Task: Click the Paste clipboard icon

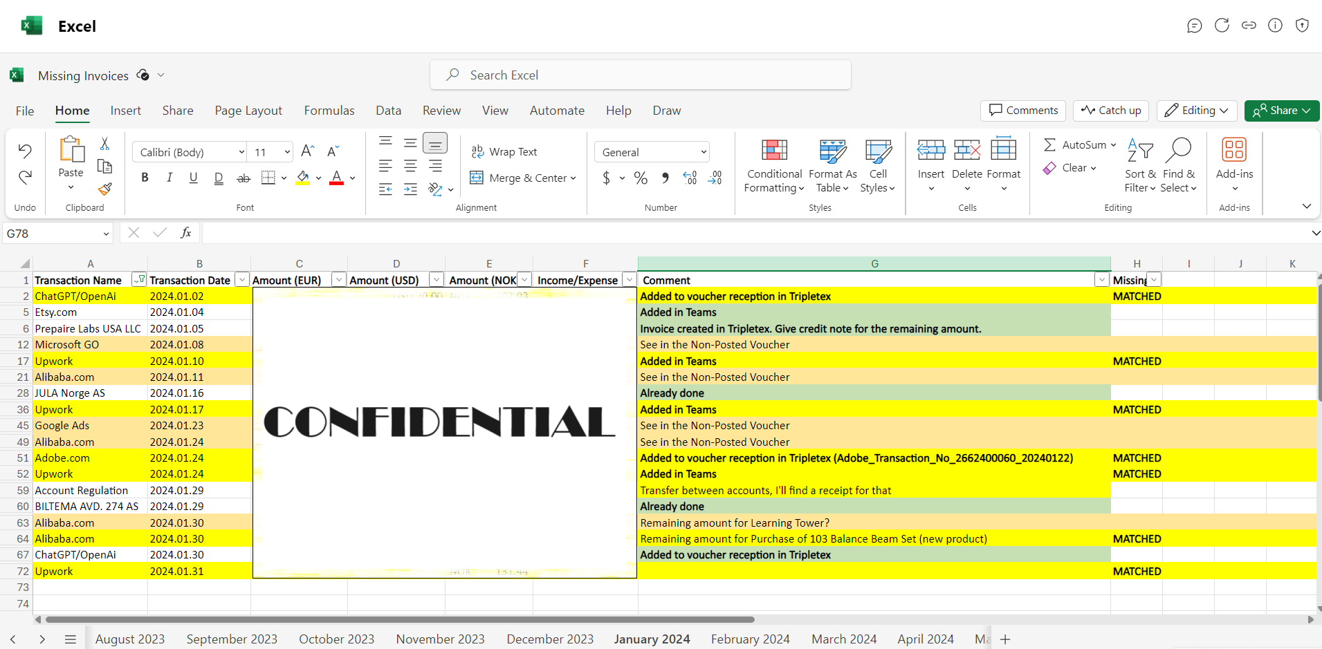Action: (71, 150)
